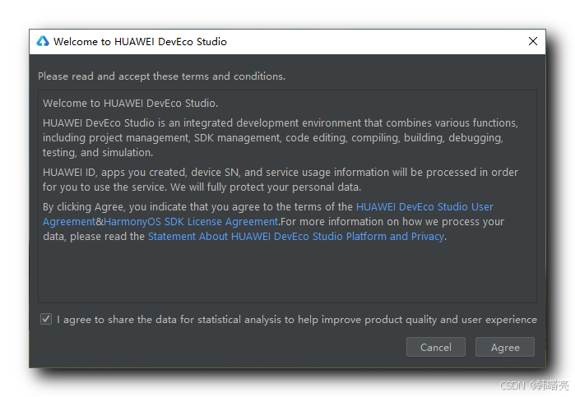Click the Cancel button
This screenshot has width=575, height=397.
pos(436,347)
